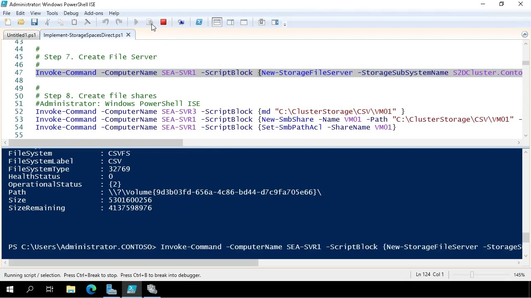Open the File menu
Screen dimensions: 531x298
coord(7,13)
